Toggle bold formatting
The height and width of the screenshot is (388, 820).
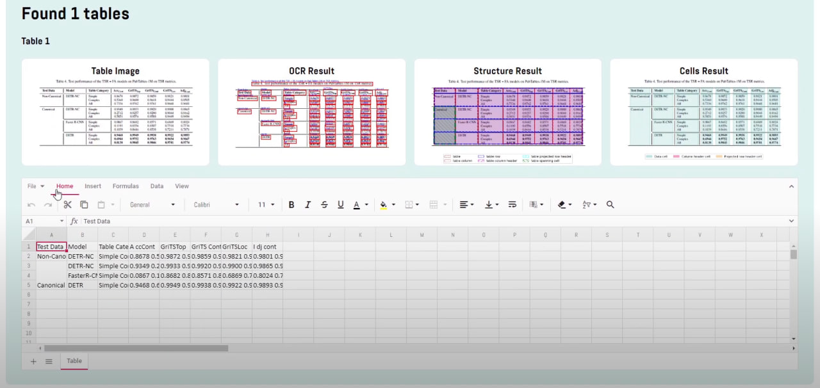[291, 205]
